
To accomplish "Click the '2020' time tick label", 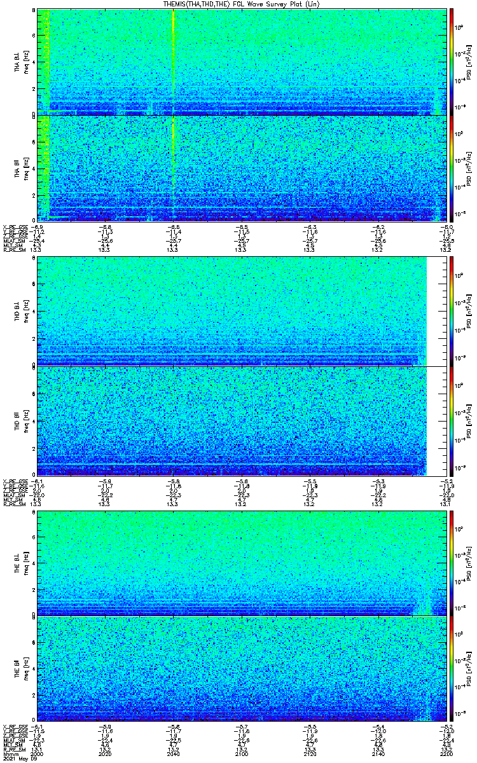I will point(106,753).
